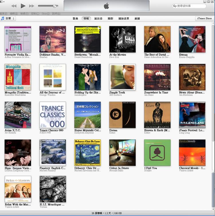Click the vertical scrollbar thumb

tap(213, 83)
